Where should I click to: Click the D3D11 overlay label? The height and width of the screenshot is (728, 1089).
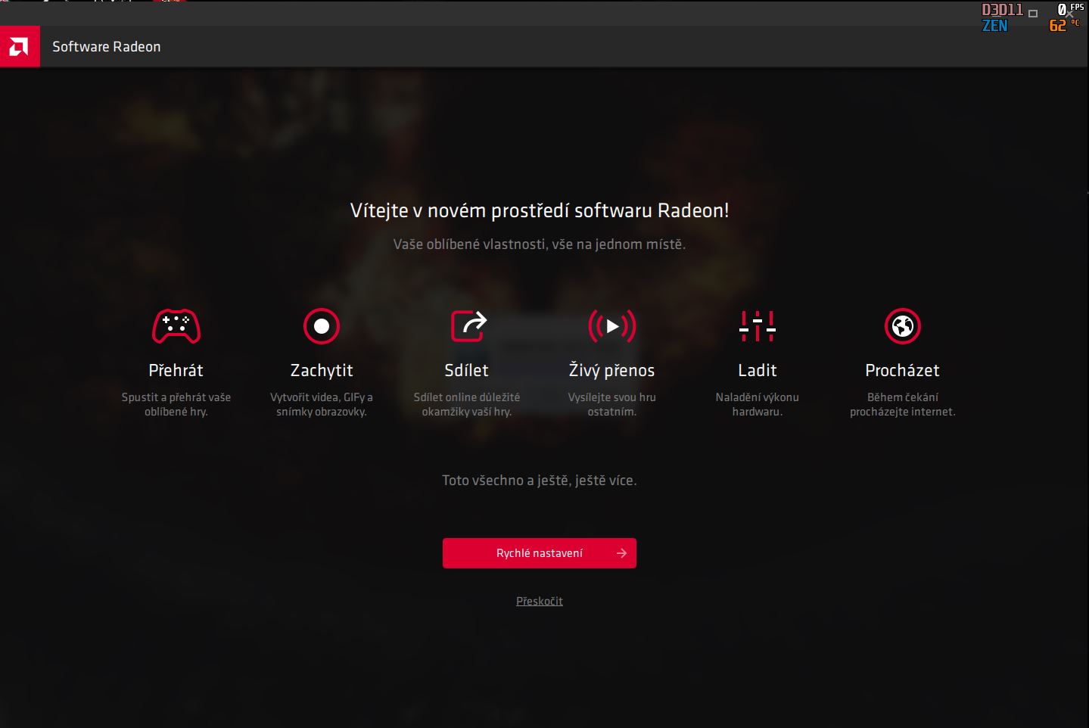1002,10
